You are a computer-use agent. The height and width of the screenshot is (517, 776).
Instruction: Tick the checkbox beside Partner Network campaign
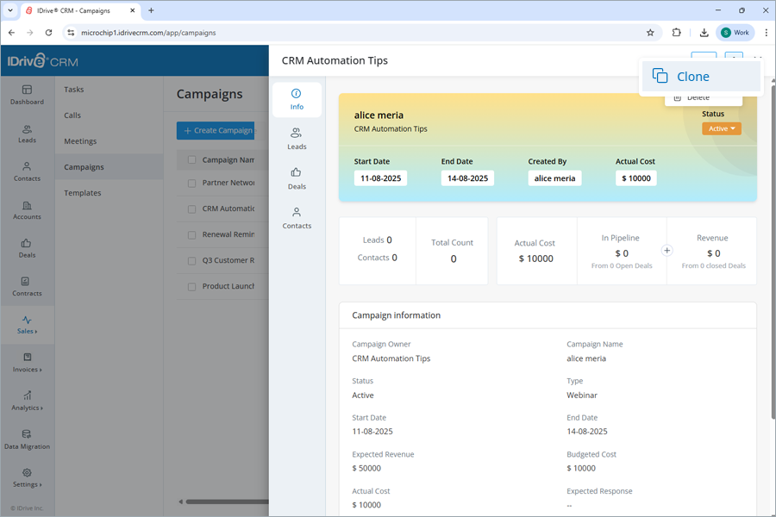(x=191, y=184)
